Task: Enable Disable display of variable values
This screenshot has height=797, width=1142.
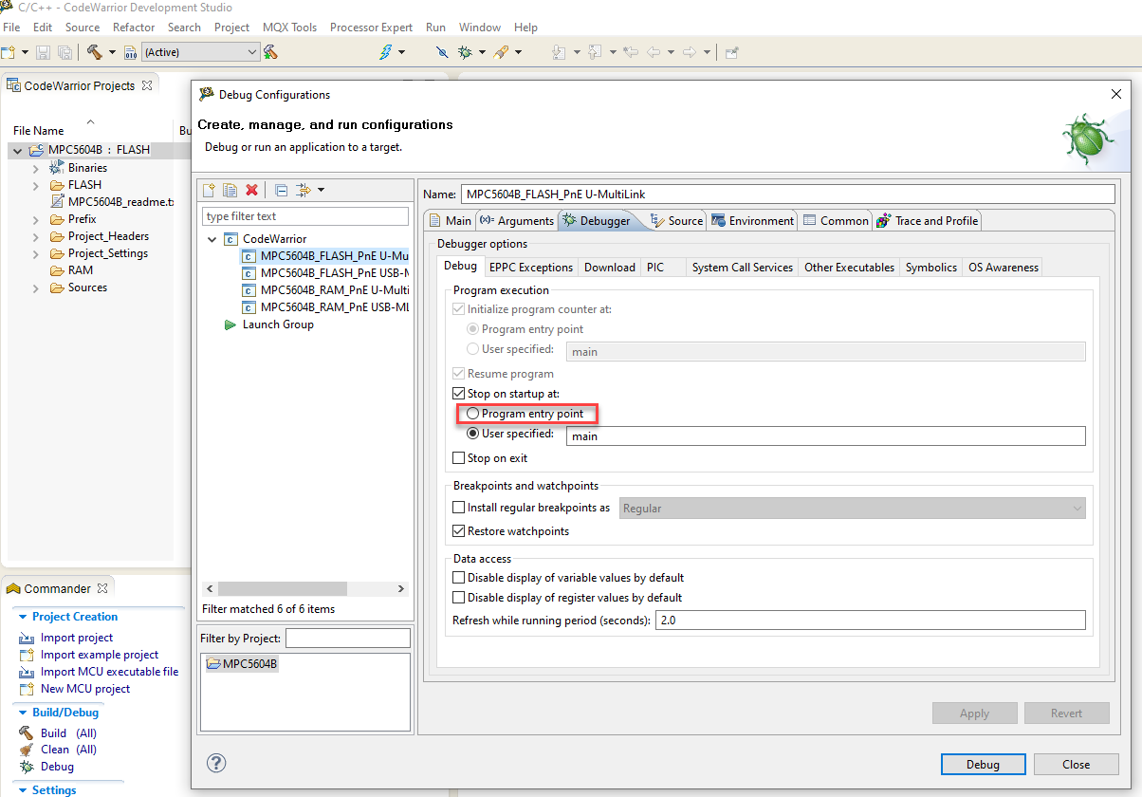Action: pos(459,577)
